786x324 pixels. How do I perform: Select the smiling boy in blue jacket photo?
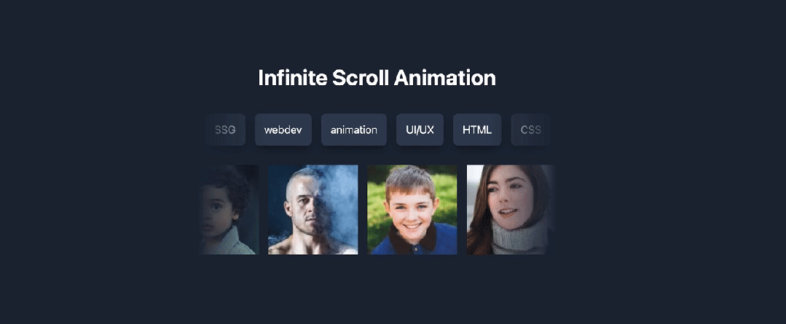pyautogui.click(x=412, y=210)
